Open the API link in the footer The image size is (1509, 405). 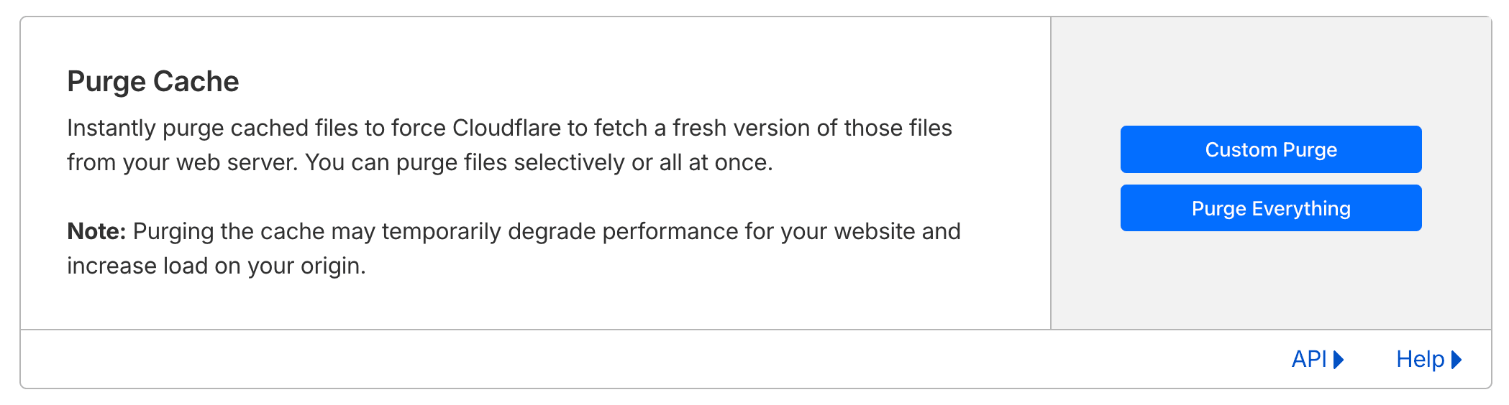point(1308,359)
